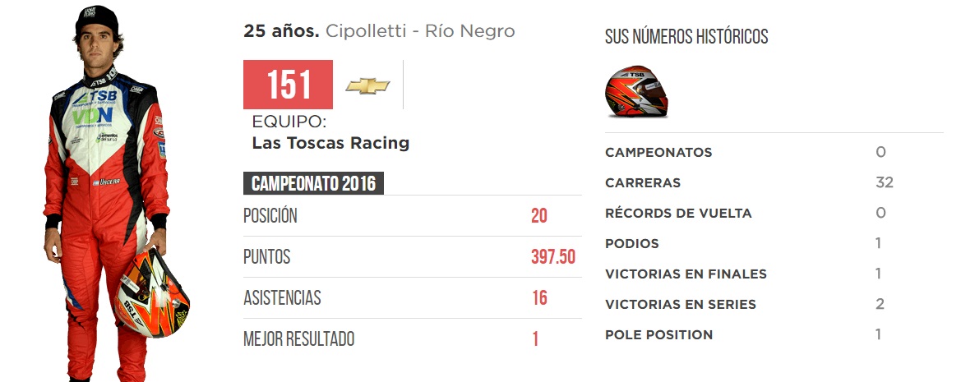Viewport: 961px width, 382px height.
Task: Select the ASISTENCIAS row
Action: tap(413, 297)
